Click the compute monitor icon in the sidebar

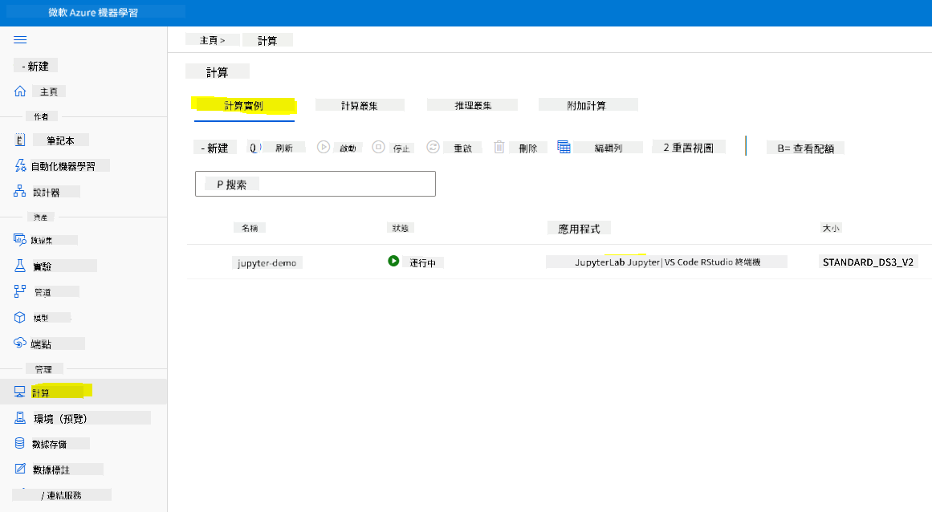point(19,392)
